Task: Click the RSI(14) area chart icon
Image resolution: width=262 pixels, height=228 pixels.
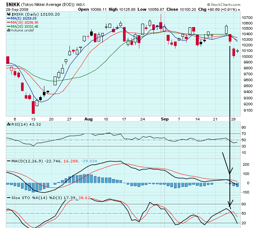Action: click(x=9, y=125)
